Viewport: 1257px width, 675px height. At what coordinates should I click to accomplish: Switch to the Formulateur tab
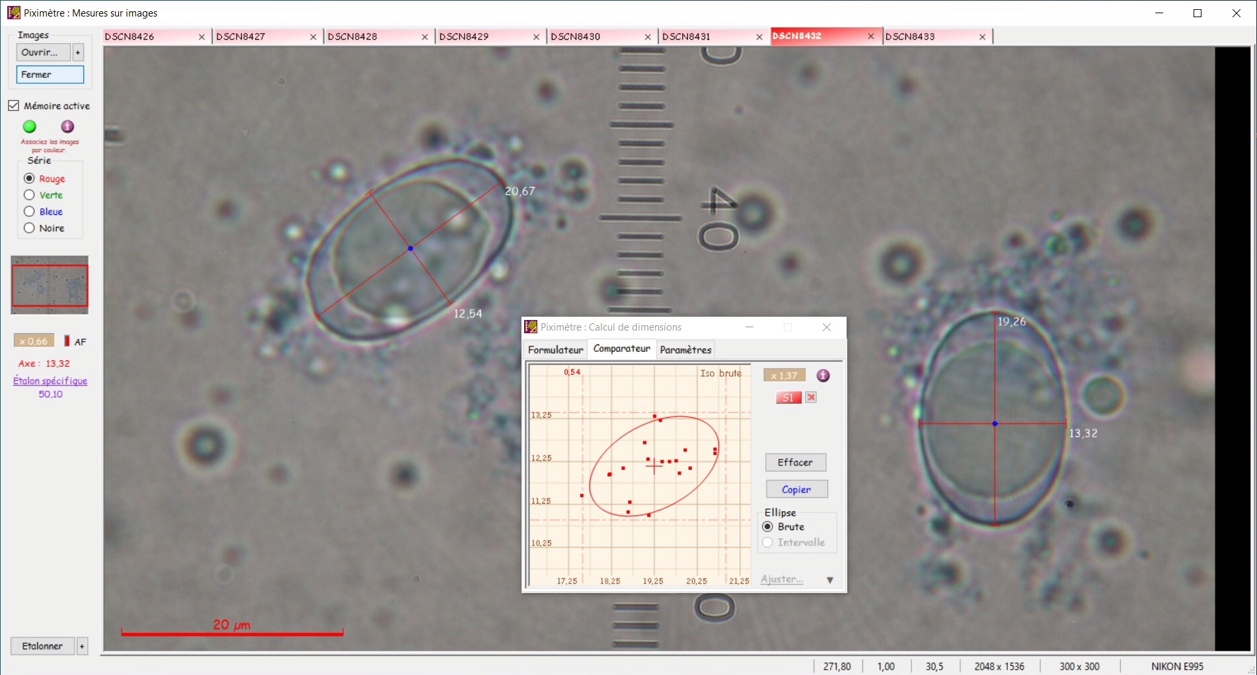click(555, 350)
